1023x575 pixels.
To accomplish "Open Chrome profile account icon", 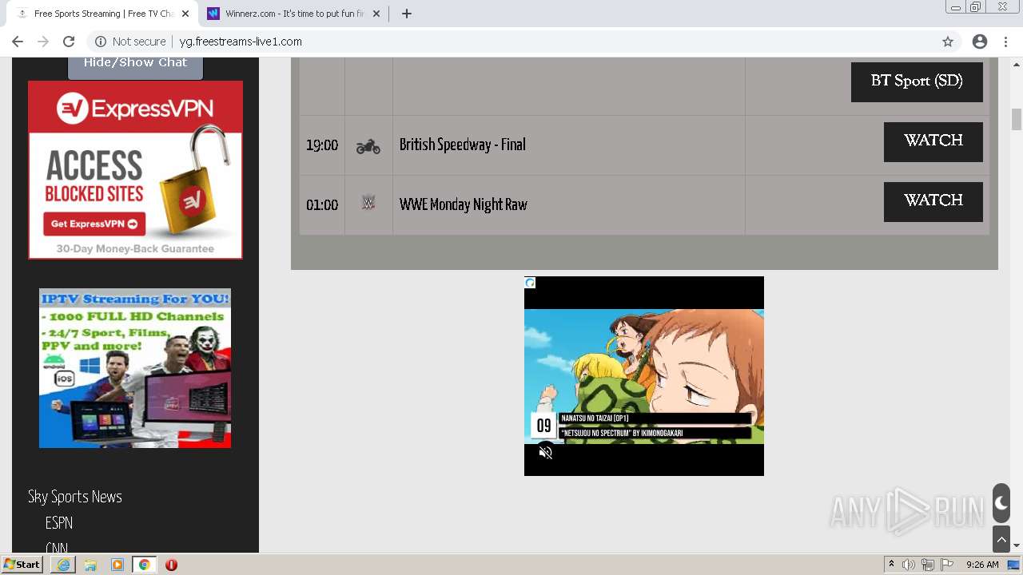I will (980, 42).
